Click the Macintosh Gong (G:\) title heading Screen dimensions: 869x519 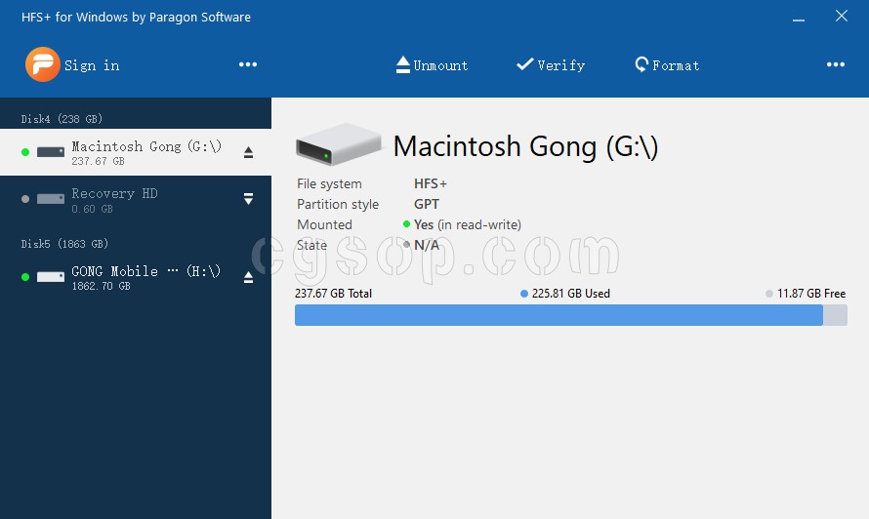pyautogui.click(x=525, y=146)
